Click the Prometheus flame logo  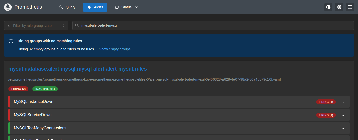coord(8,7)
